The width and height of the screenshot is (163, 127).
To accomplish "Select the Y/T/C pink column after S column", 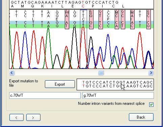I will point(101,19).
